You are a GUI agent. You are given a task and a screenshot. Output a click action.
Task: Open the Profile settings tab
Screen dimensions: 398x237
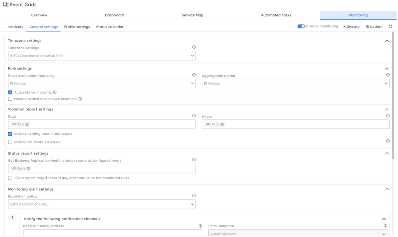(x=77, y=27)
